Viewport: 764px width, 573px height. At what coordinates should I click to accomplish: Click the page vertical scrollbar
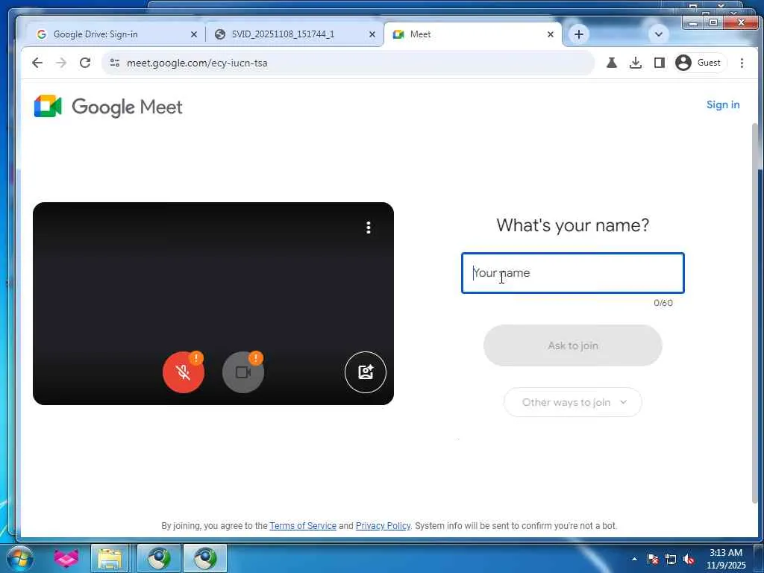click(x=755, y=312)
